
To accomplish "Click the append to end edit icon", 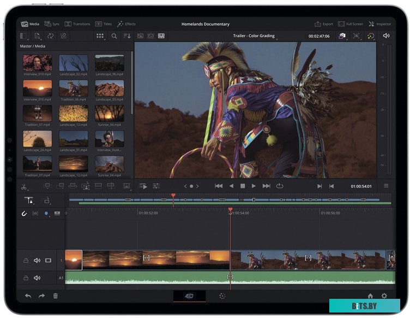I will click(60, 186).
